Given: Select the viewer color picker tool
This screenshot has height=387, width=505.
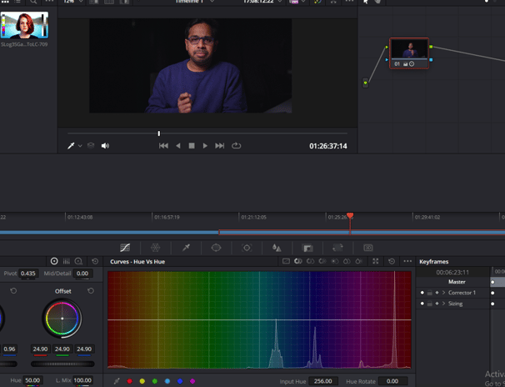Looking at the screenshot, I should tap(71, 146).
